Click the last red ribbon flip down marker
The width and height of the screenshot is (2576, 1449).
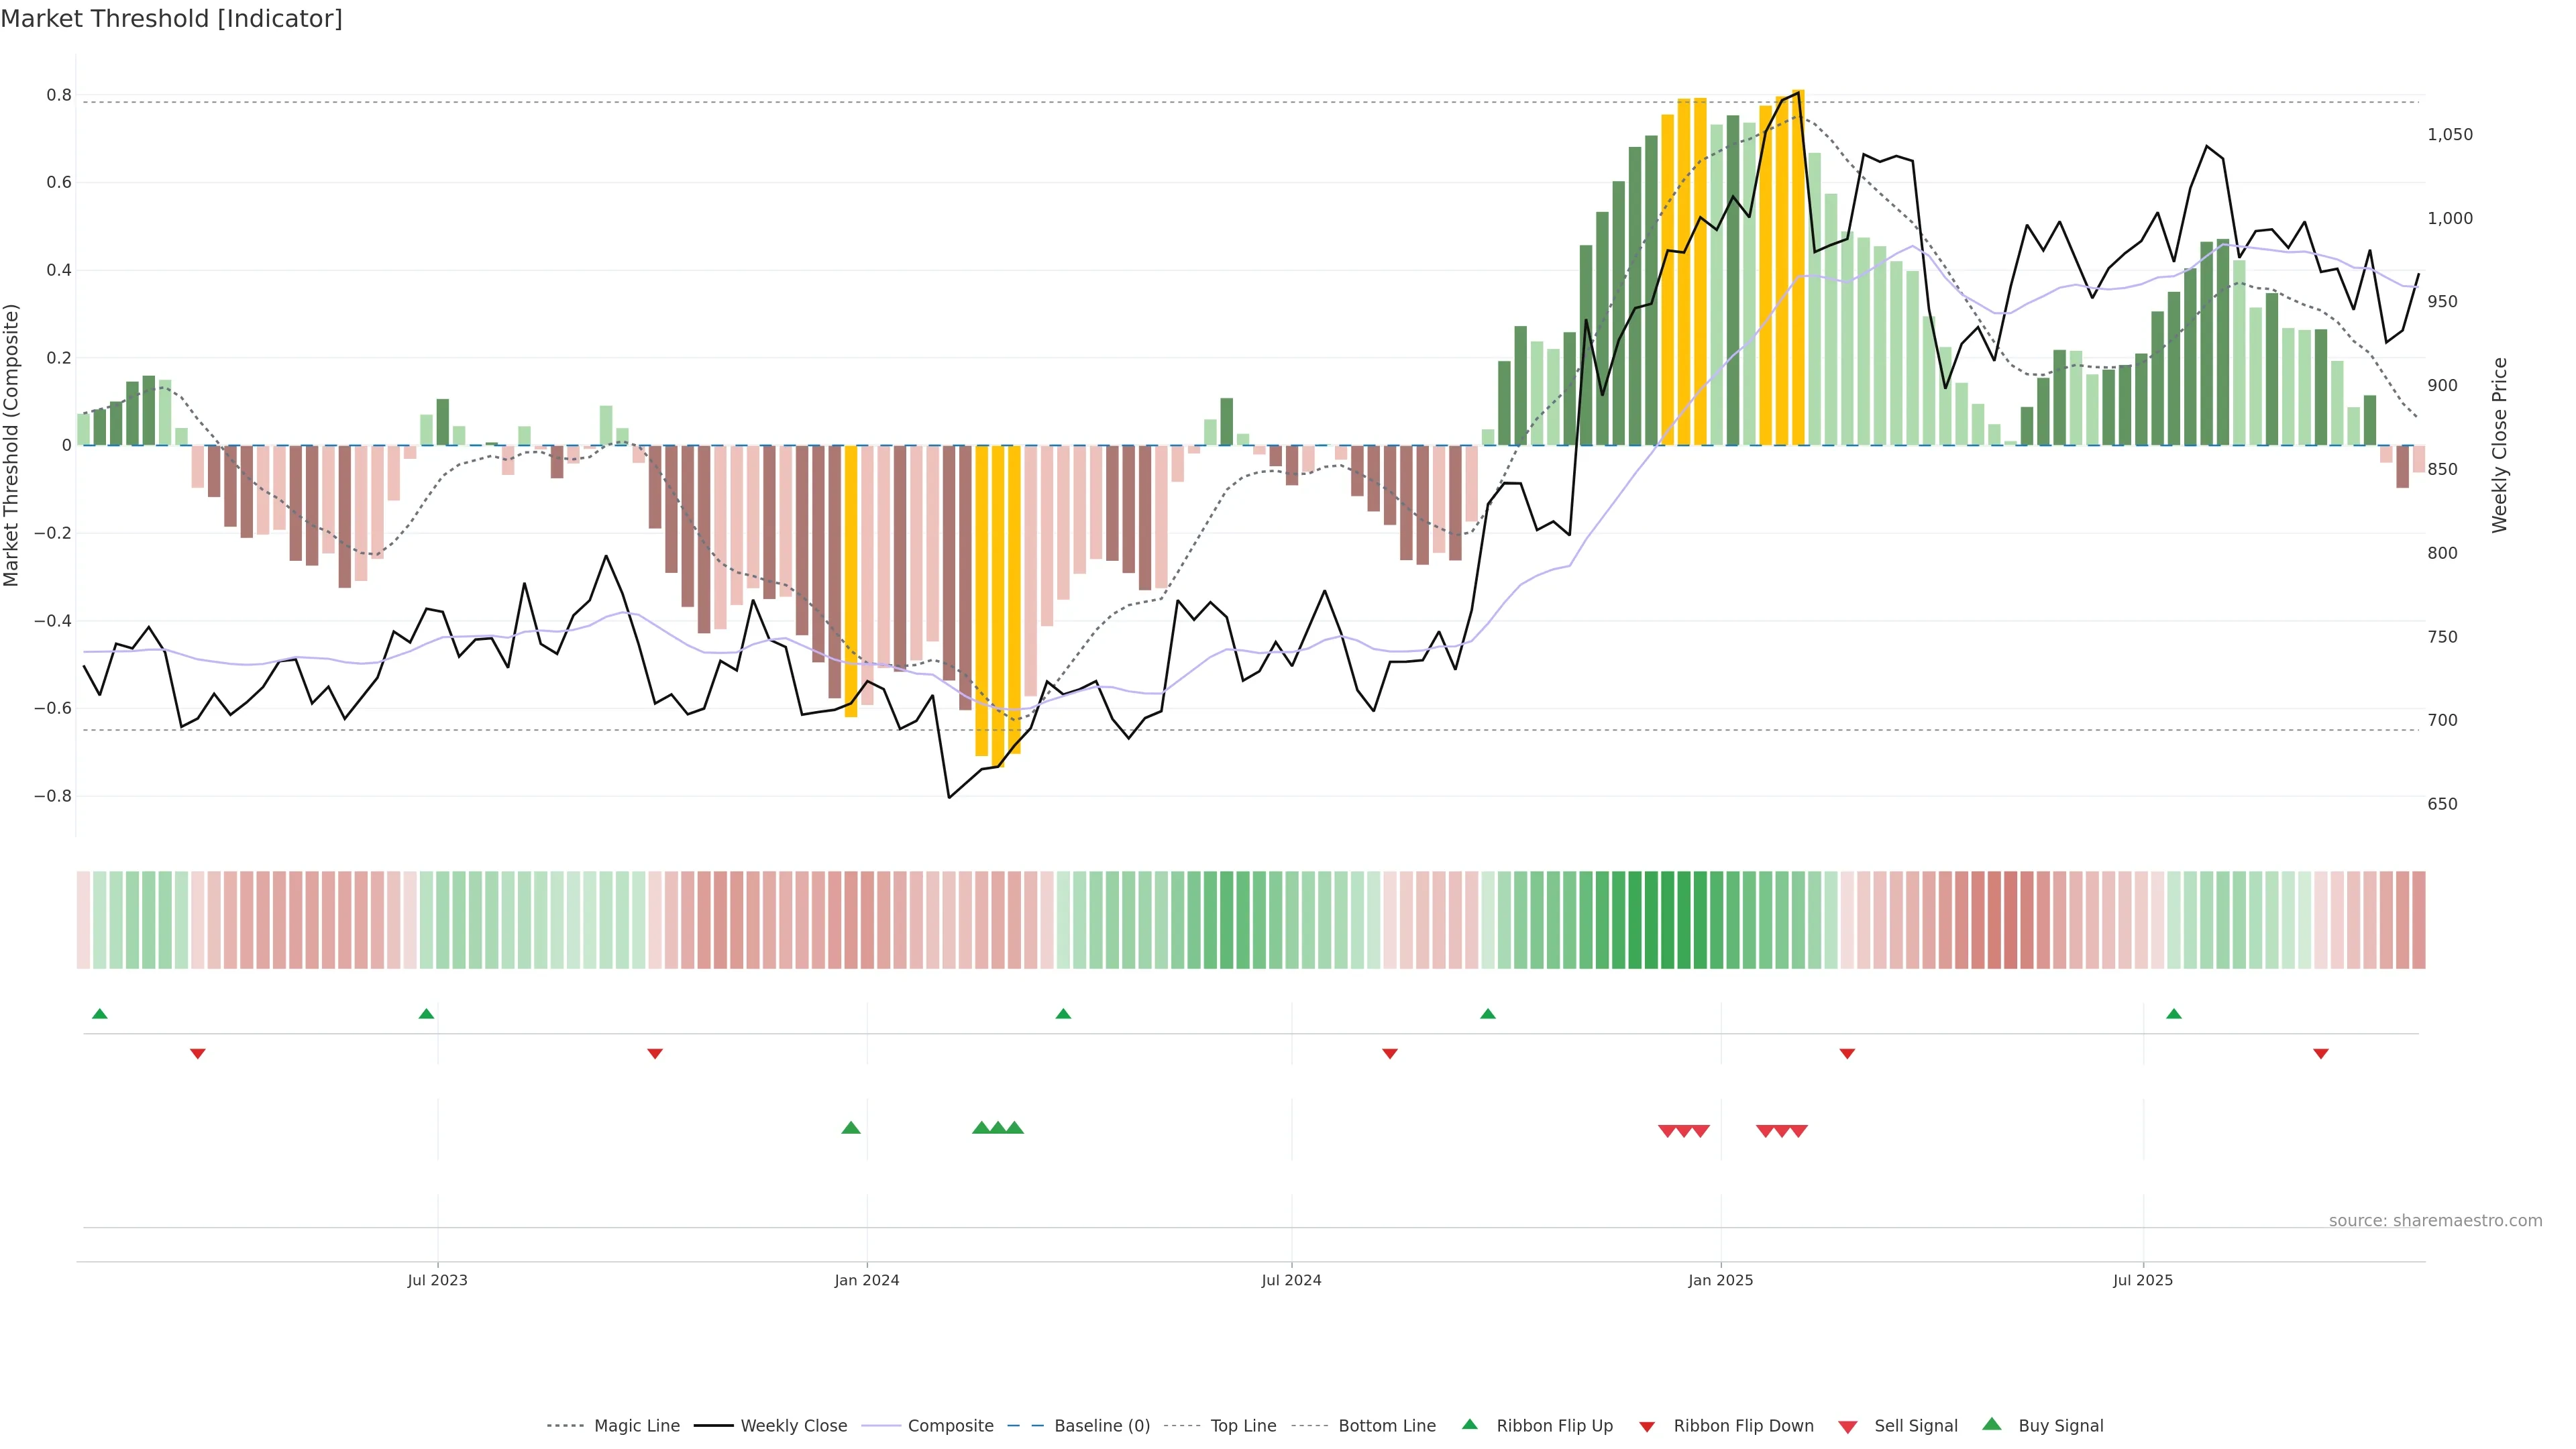click(x=2321, y=1054)
